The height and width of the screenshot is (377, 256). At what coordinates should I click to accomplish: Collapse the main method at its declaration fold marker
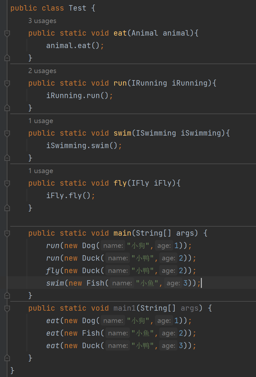click(7, 233)
